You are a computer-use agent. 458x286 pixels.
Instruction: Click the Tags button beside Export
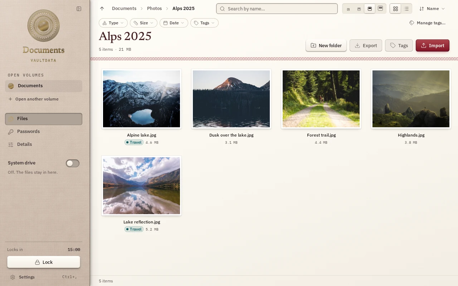coord(399,45)
